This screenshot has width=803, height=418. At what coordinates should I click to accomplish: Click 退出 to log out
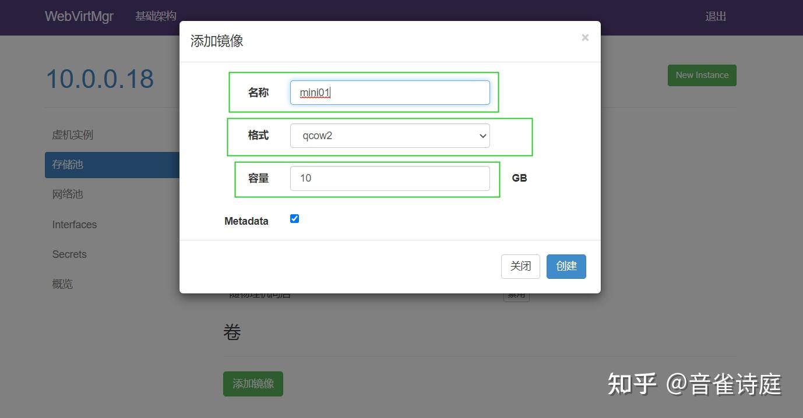click(715, 16)
